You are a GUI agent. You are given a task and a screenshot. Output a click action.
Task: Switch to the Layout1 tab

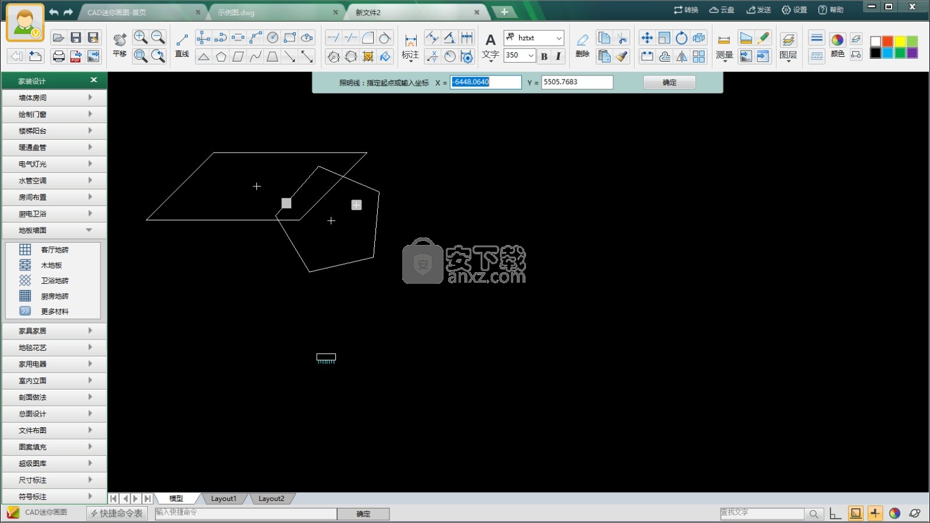tap(223, 499)
